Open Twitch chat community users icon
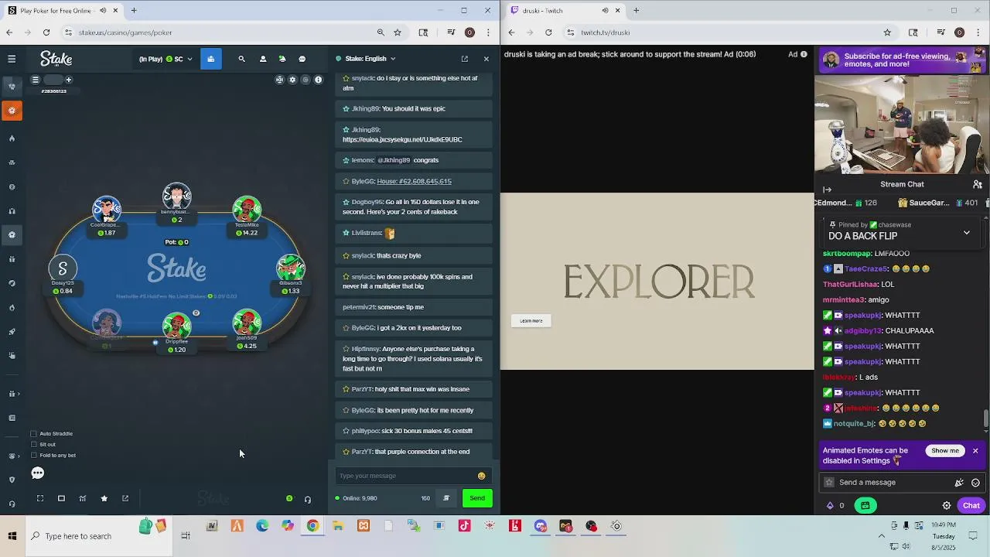 point(978,184)
